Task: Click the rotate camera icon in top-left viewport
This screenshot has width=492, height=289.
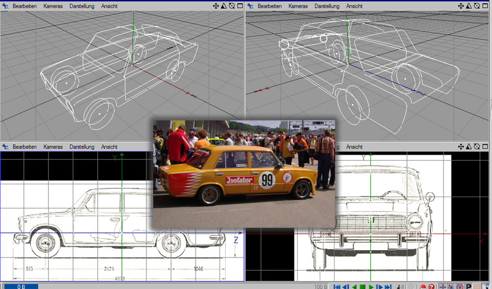Action: tap(231, 6)
